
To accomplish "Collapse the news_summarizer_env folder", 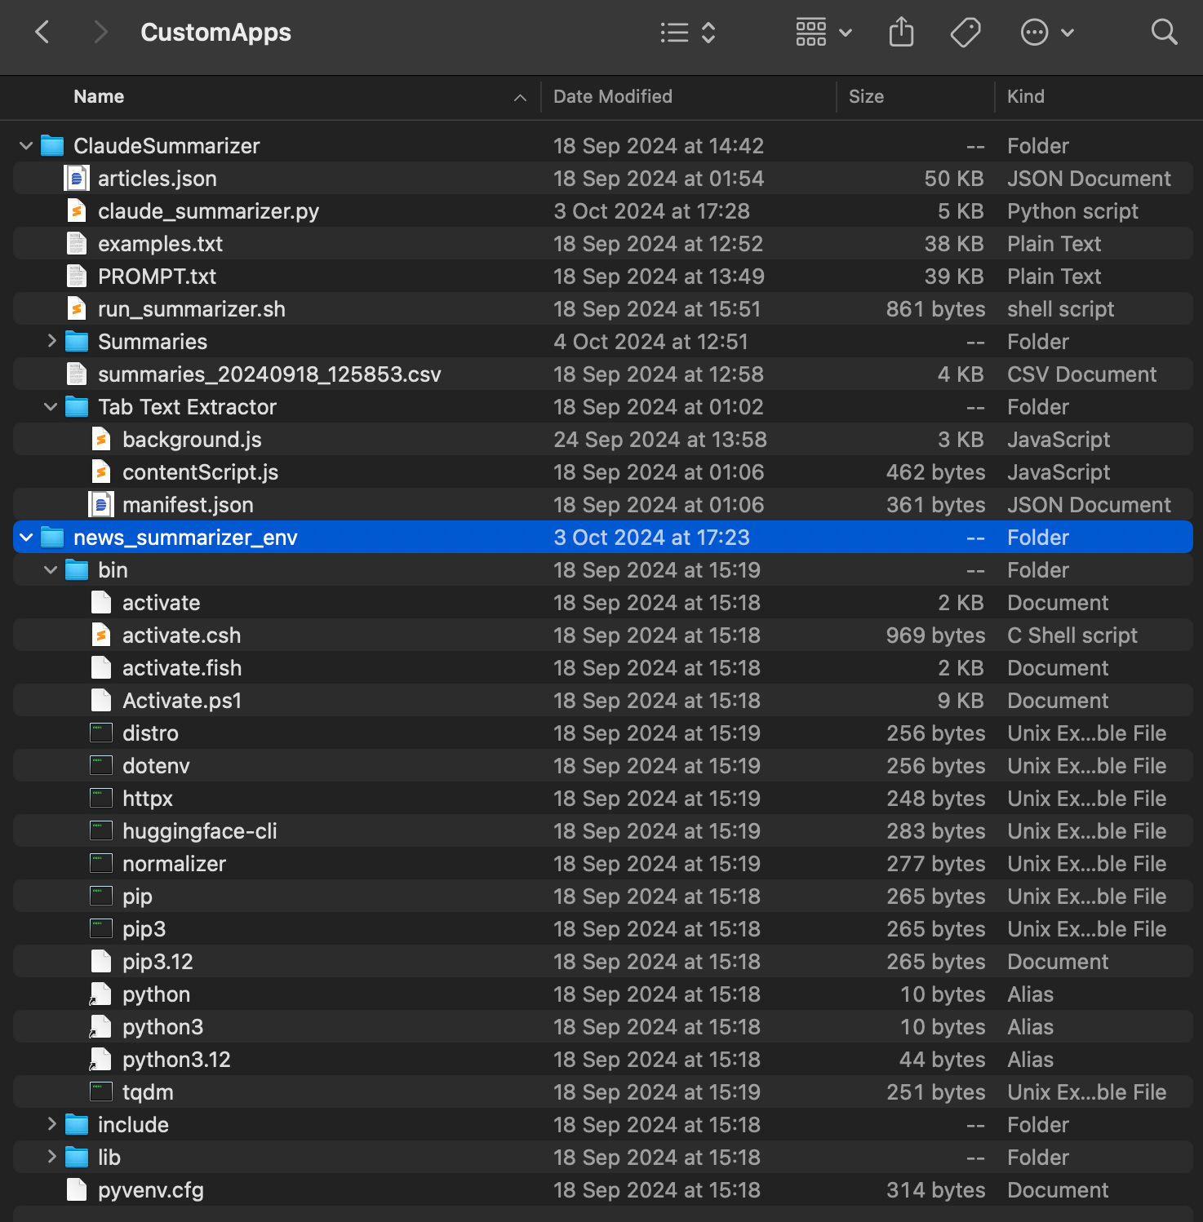I will click(26, 538).
